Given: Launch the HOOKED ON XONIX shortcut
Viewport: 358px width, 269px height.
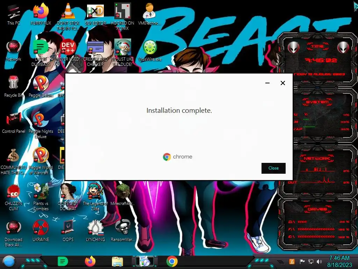Looking at the screenshot, I should pos(122,17).
